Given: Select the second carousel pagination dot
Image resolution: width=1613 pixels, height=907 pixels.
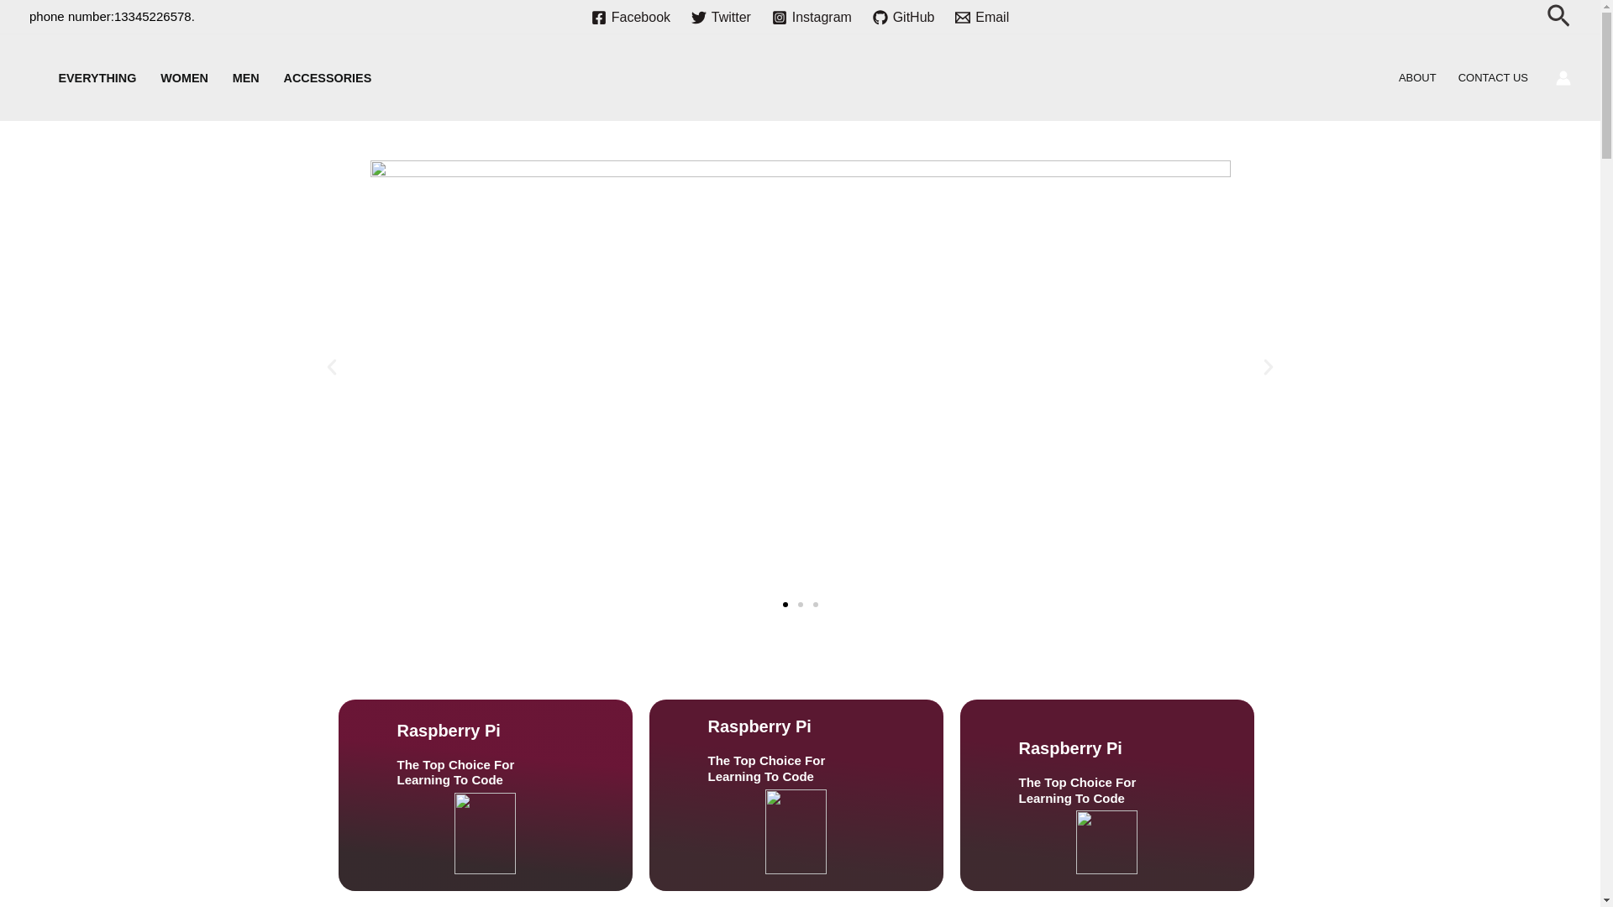Looking at the screenshot, I should click(801, 605).
